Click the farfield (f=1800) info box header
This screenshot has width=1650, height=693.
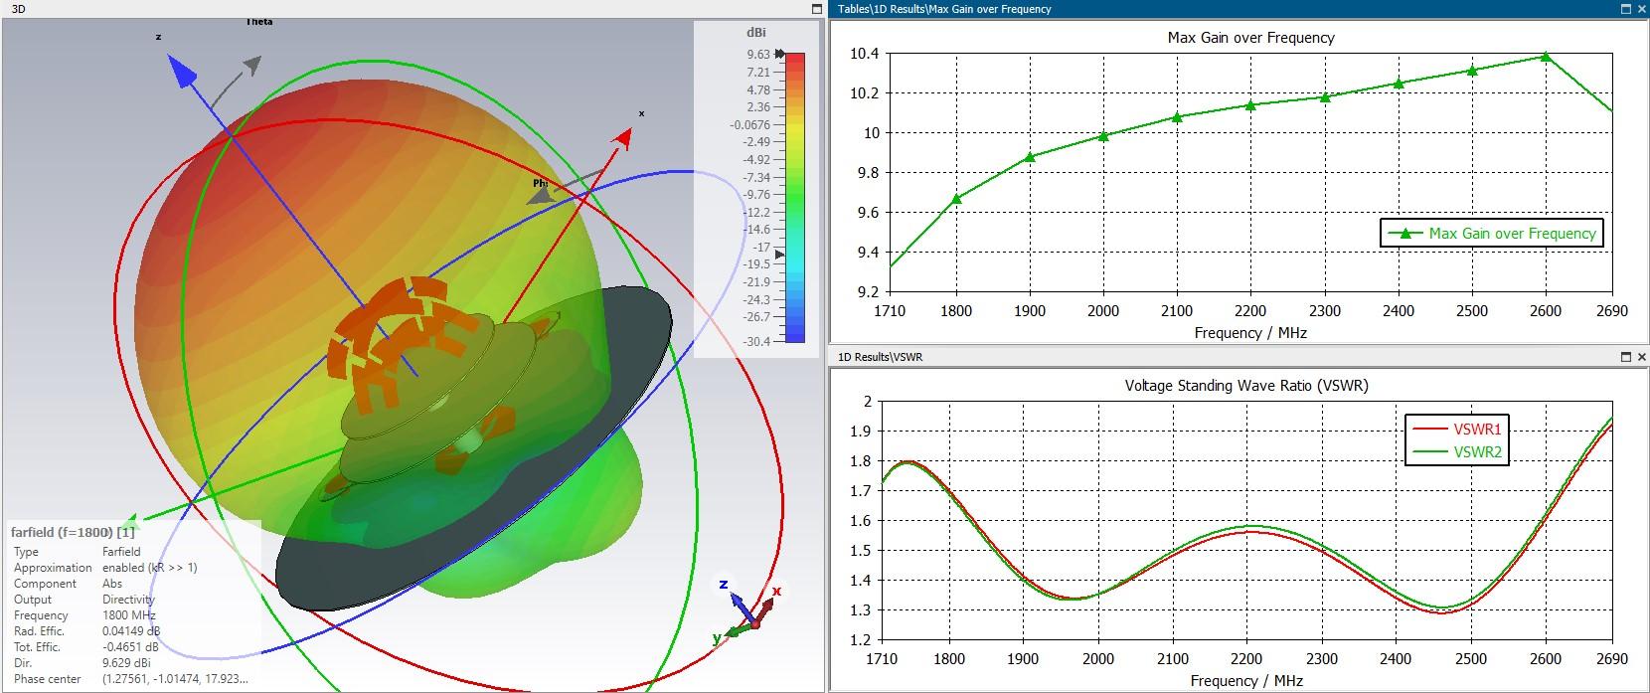(73, 532)
